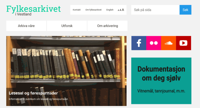Select the smallest font size A
The width and height of the screenshot is (200, 108).
tap(118, 10)
